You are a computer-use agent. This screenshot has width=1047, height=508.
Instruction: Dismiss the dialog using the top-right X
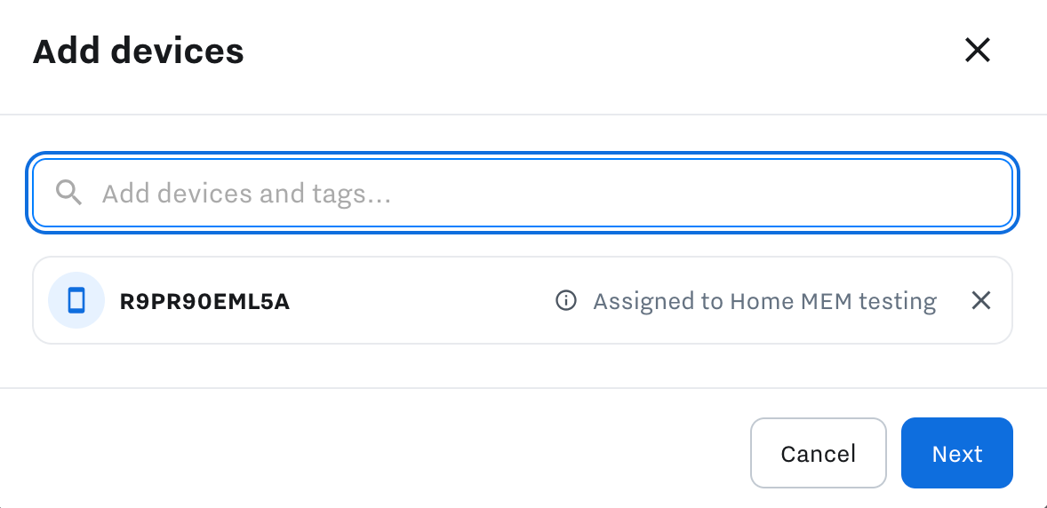(977, 51)
